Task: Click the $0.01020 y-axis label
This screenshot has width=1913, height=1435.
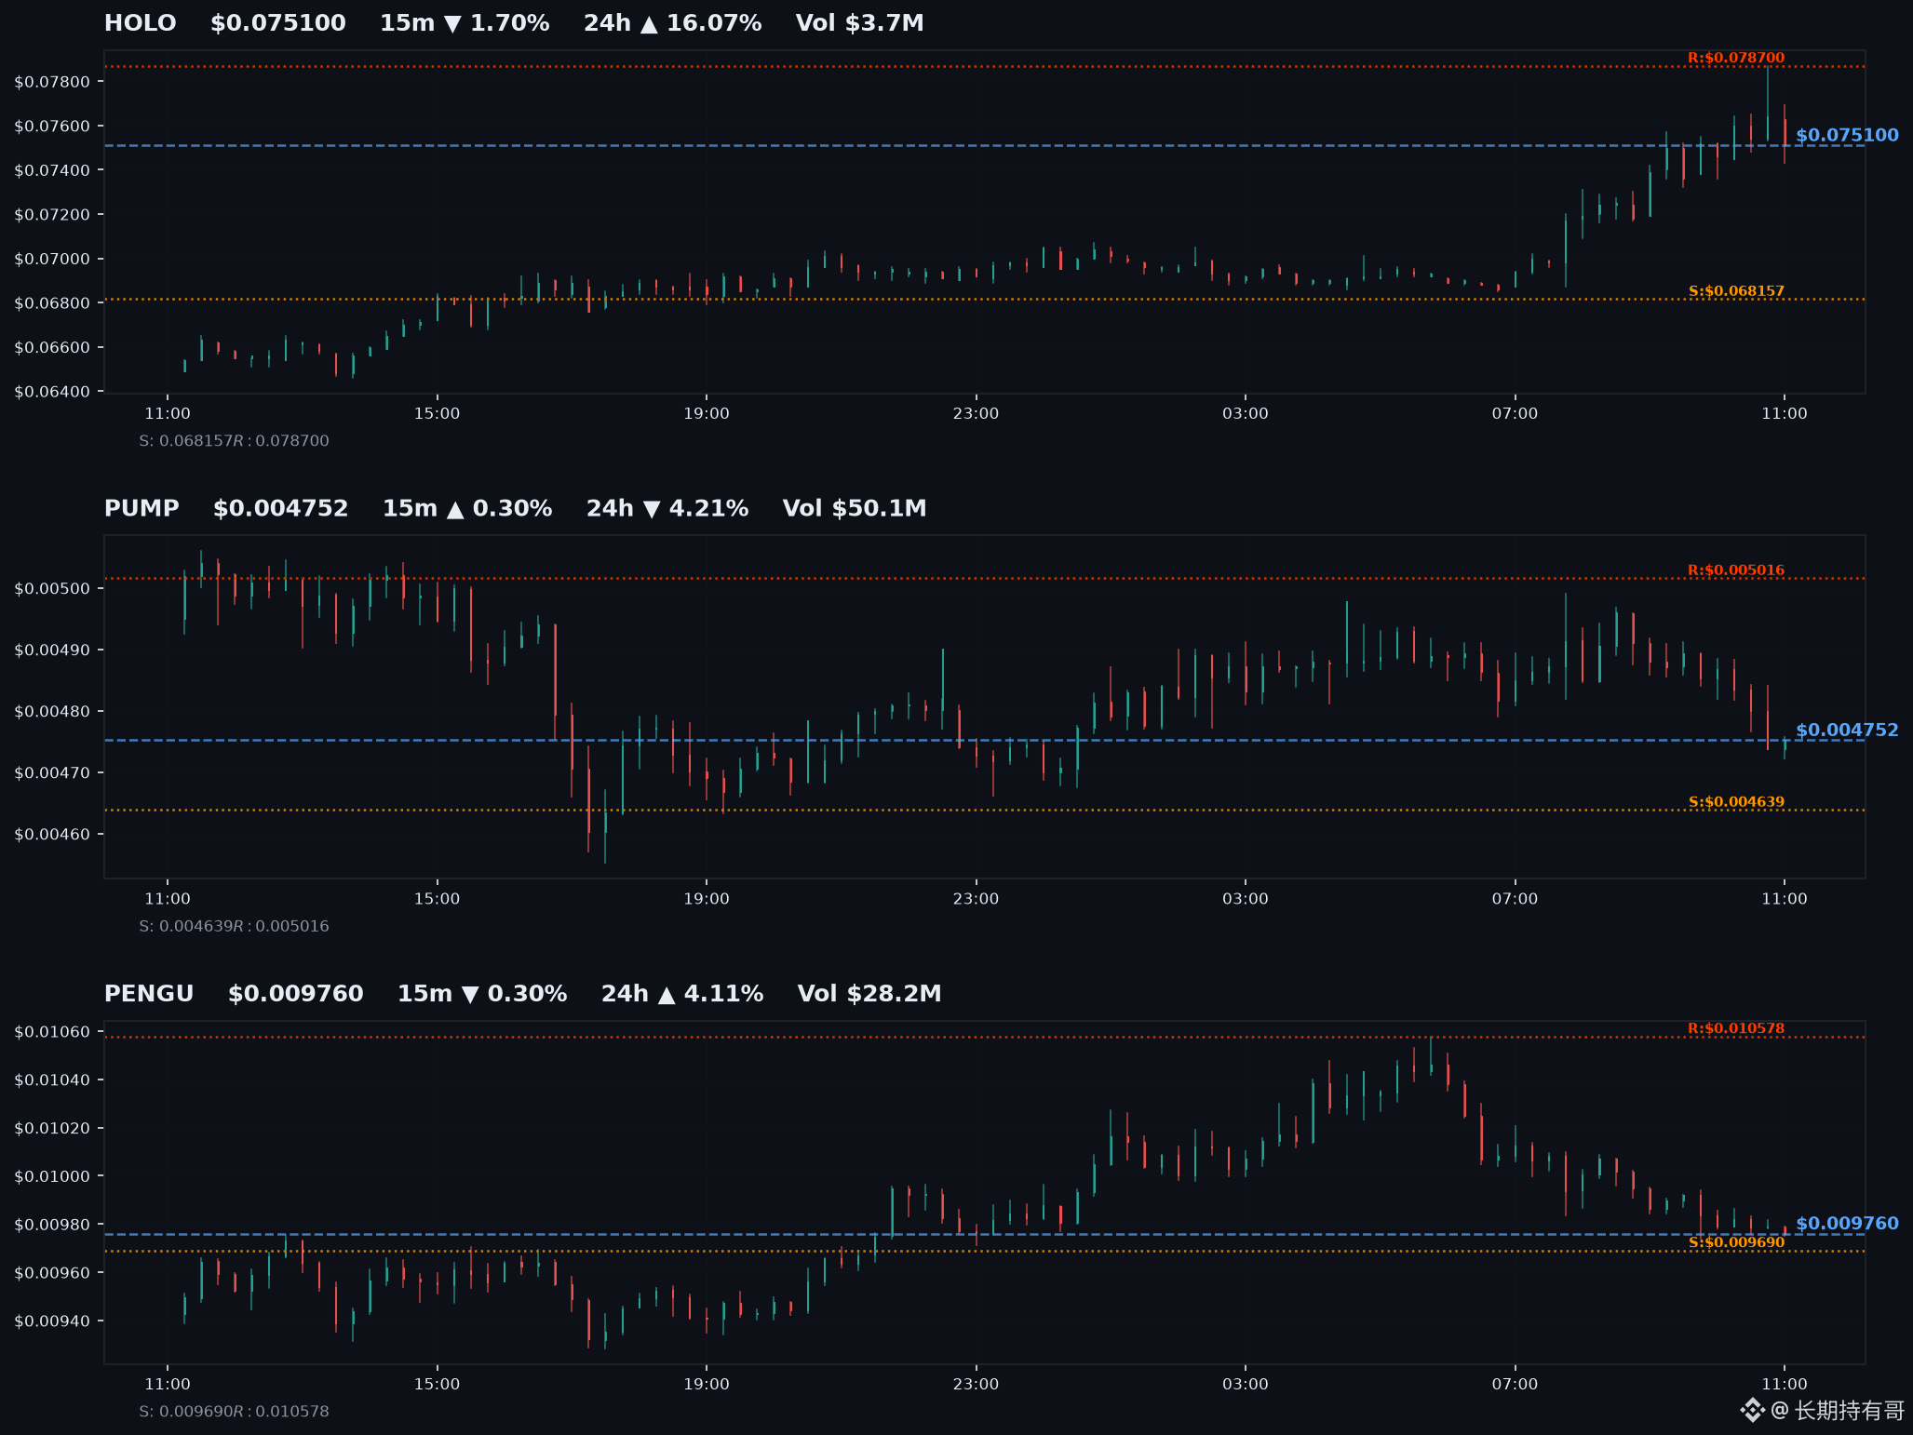Action: tap(52, 1128)
